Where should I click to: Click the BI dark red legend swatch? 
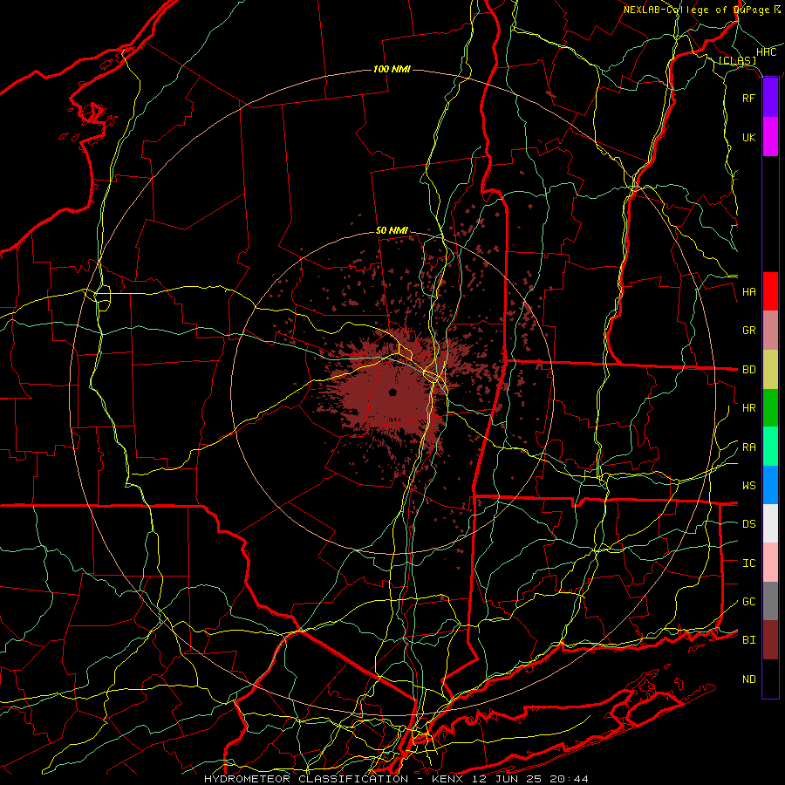[770, 640]
